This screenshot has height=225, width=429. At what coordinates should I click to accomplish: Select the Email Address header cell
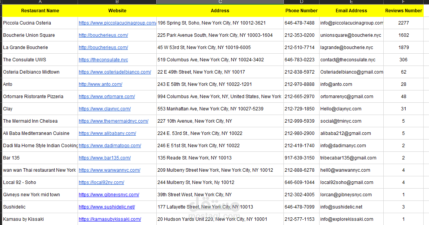351,11
